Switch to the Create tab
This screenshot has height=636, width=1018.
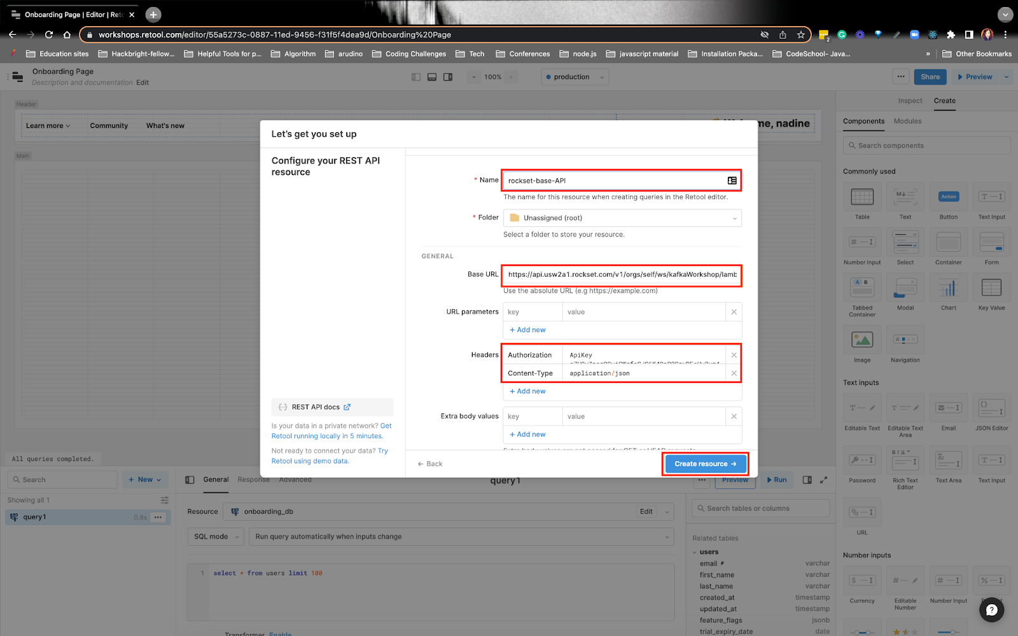click(x=945, y=101)
